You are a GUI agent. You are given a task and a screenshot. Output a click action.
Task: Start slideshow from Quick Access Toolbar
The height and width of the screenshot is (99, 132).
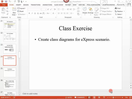[19, 1]
